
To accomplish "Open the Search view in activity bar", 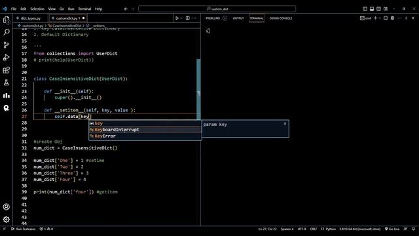I will pos(6,32).
